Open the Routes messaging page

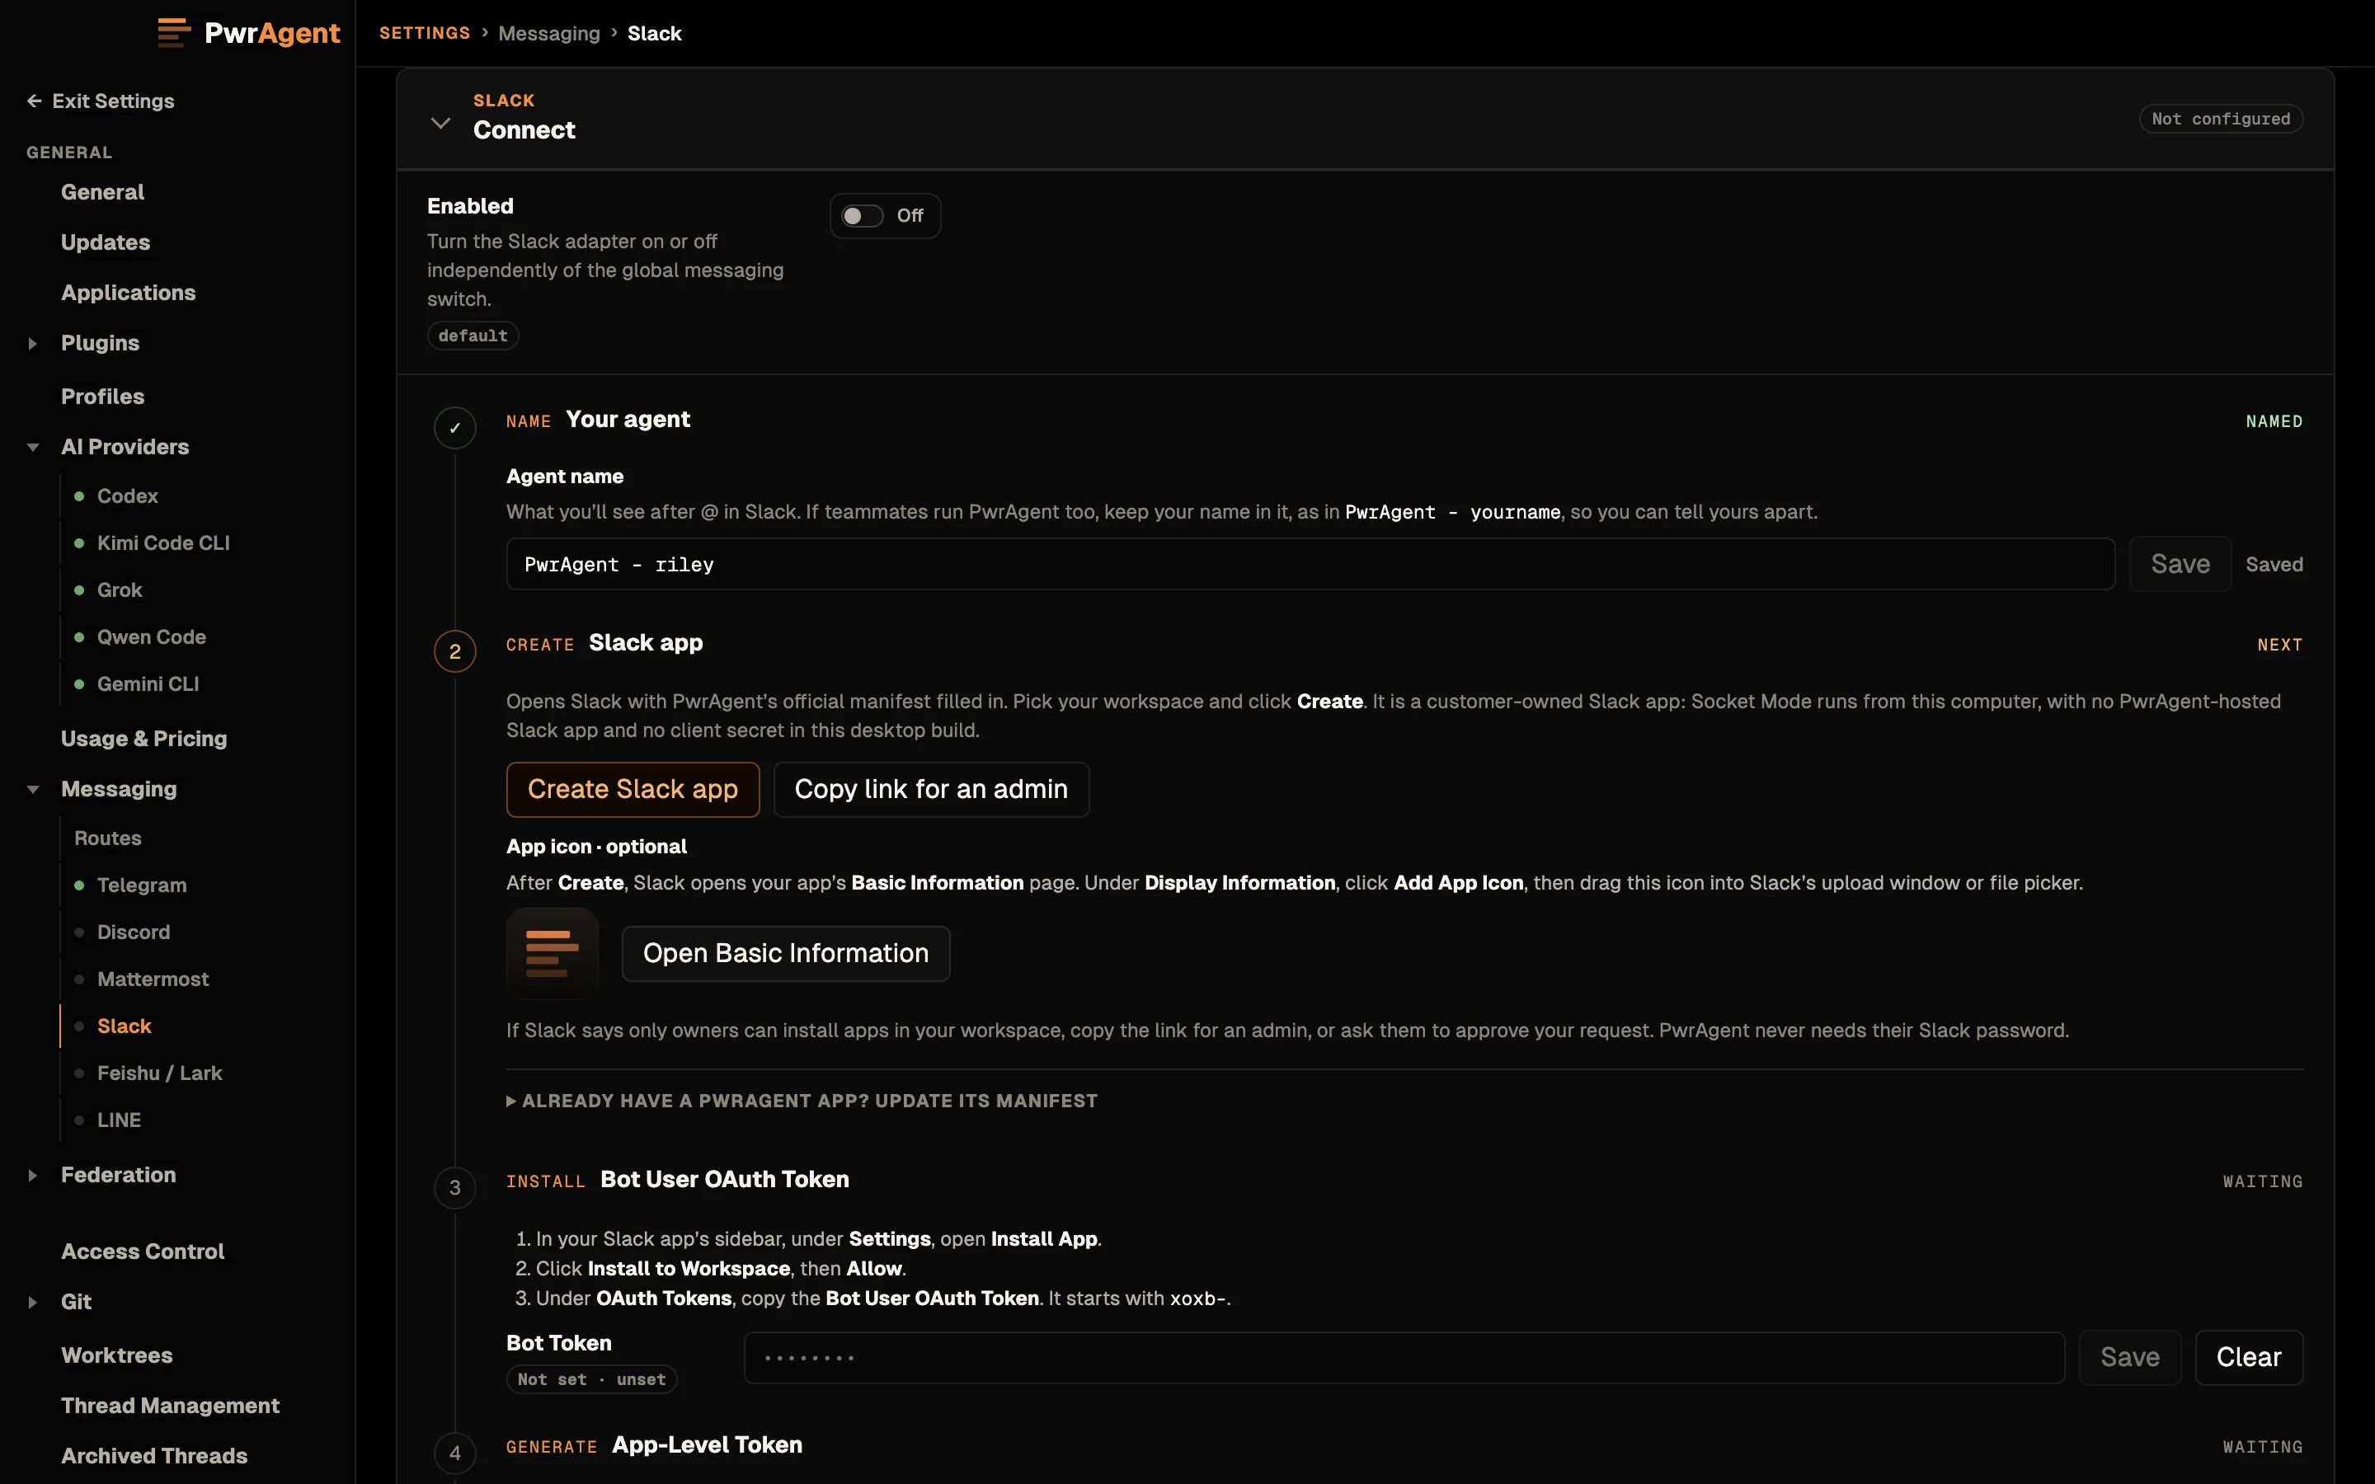point(108,838)
